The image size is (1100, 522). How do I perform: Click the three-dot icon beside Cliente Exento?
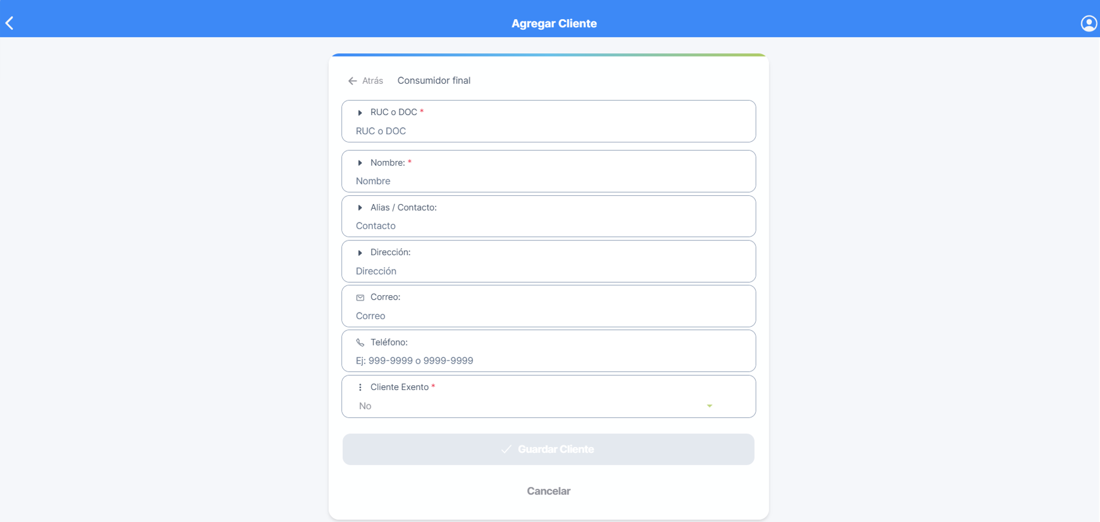click(360, 387)
